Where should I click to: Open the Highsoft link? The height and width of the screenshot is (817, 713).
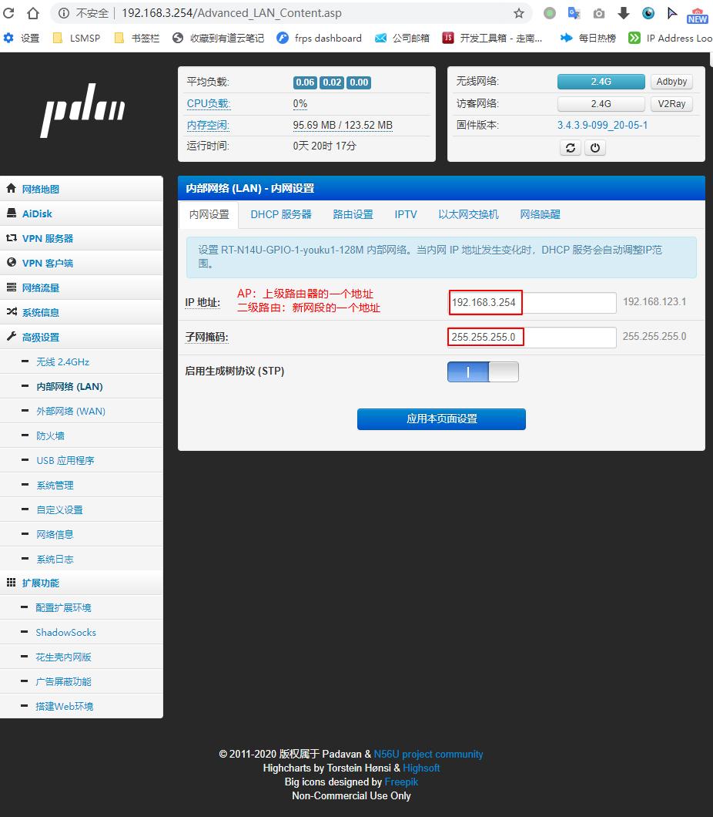tap(421, 768)
